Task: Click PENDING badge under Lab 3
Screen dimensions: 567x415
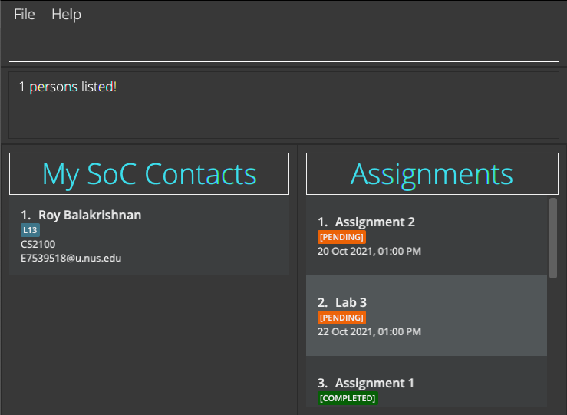Action: (x=341, y=318)
